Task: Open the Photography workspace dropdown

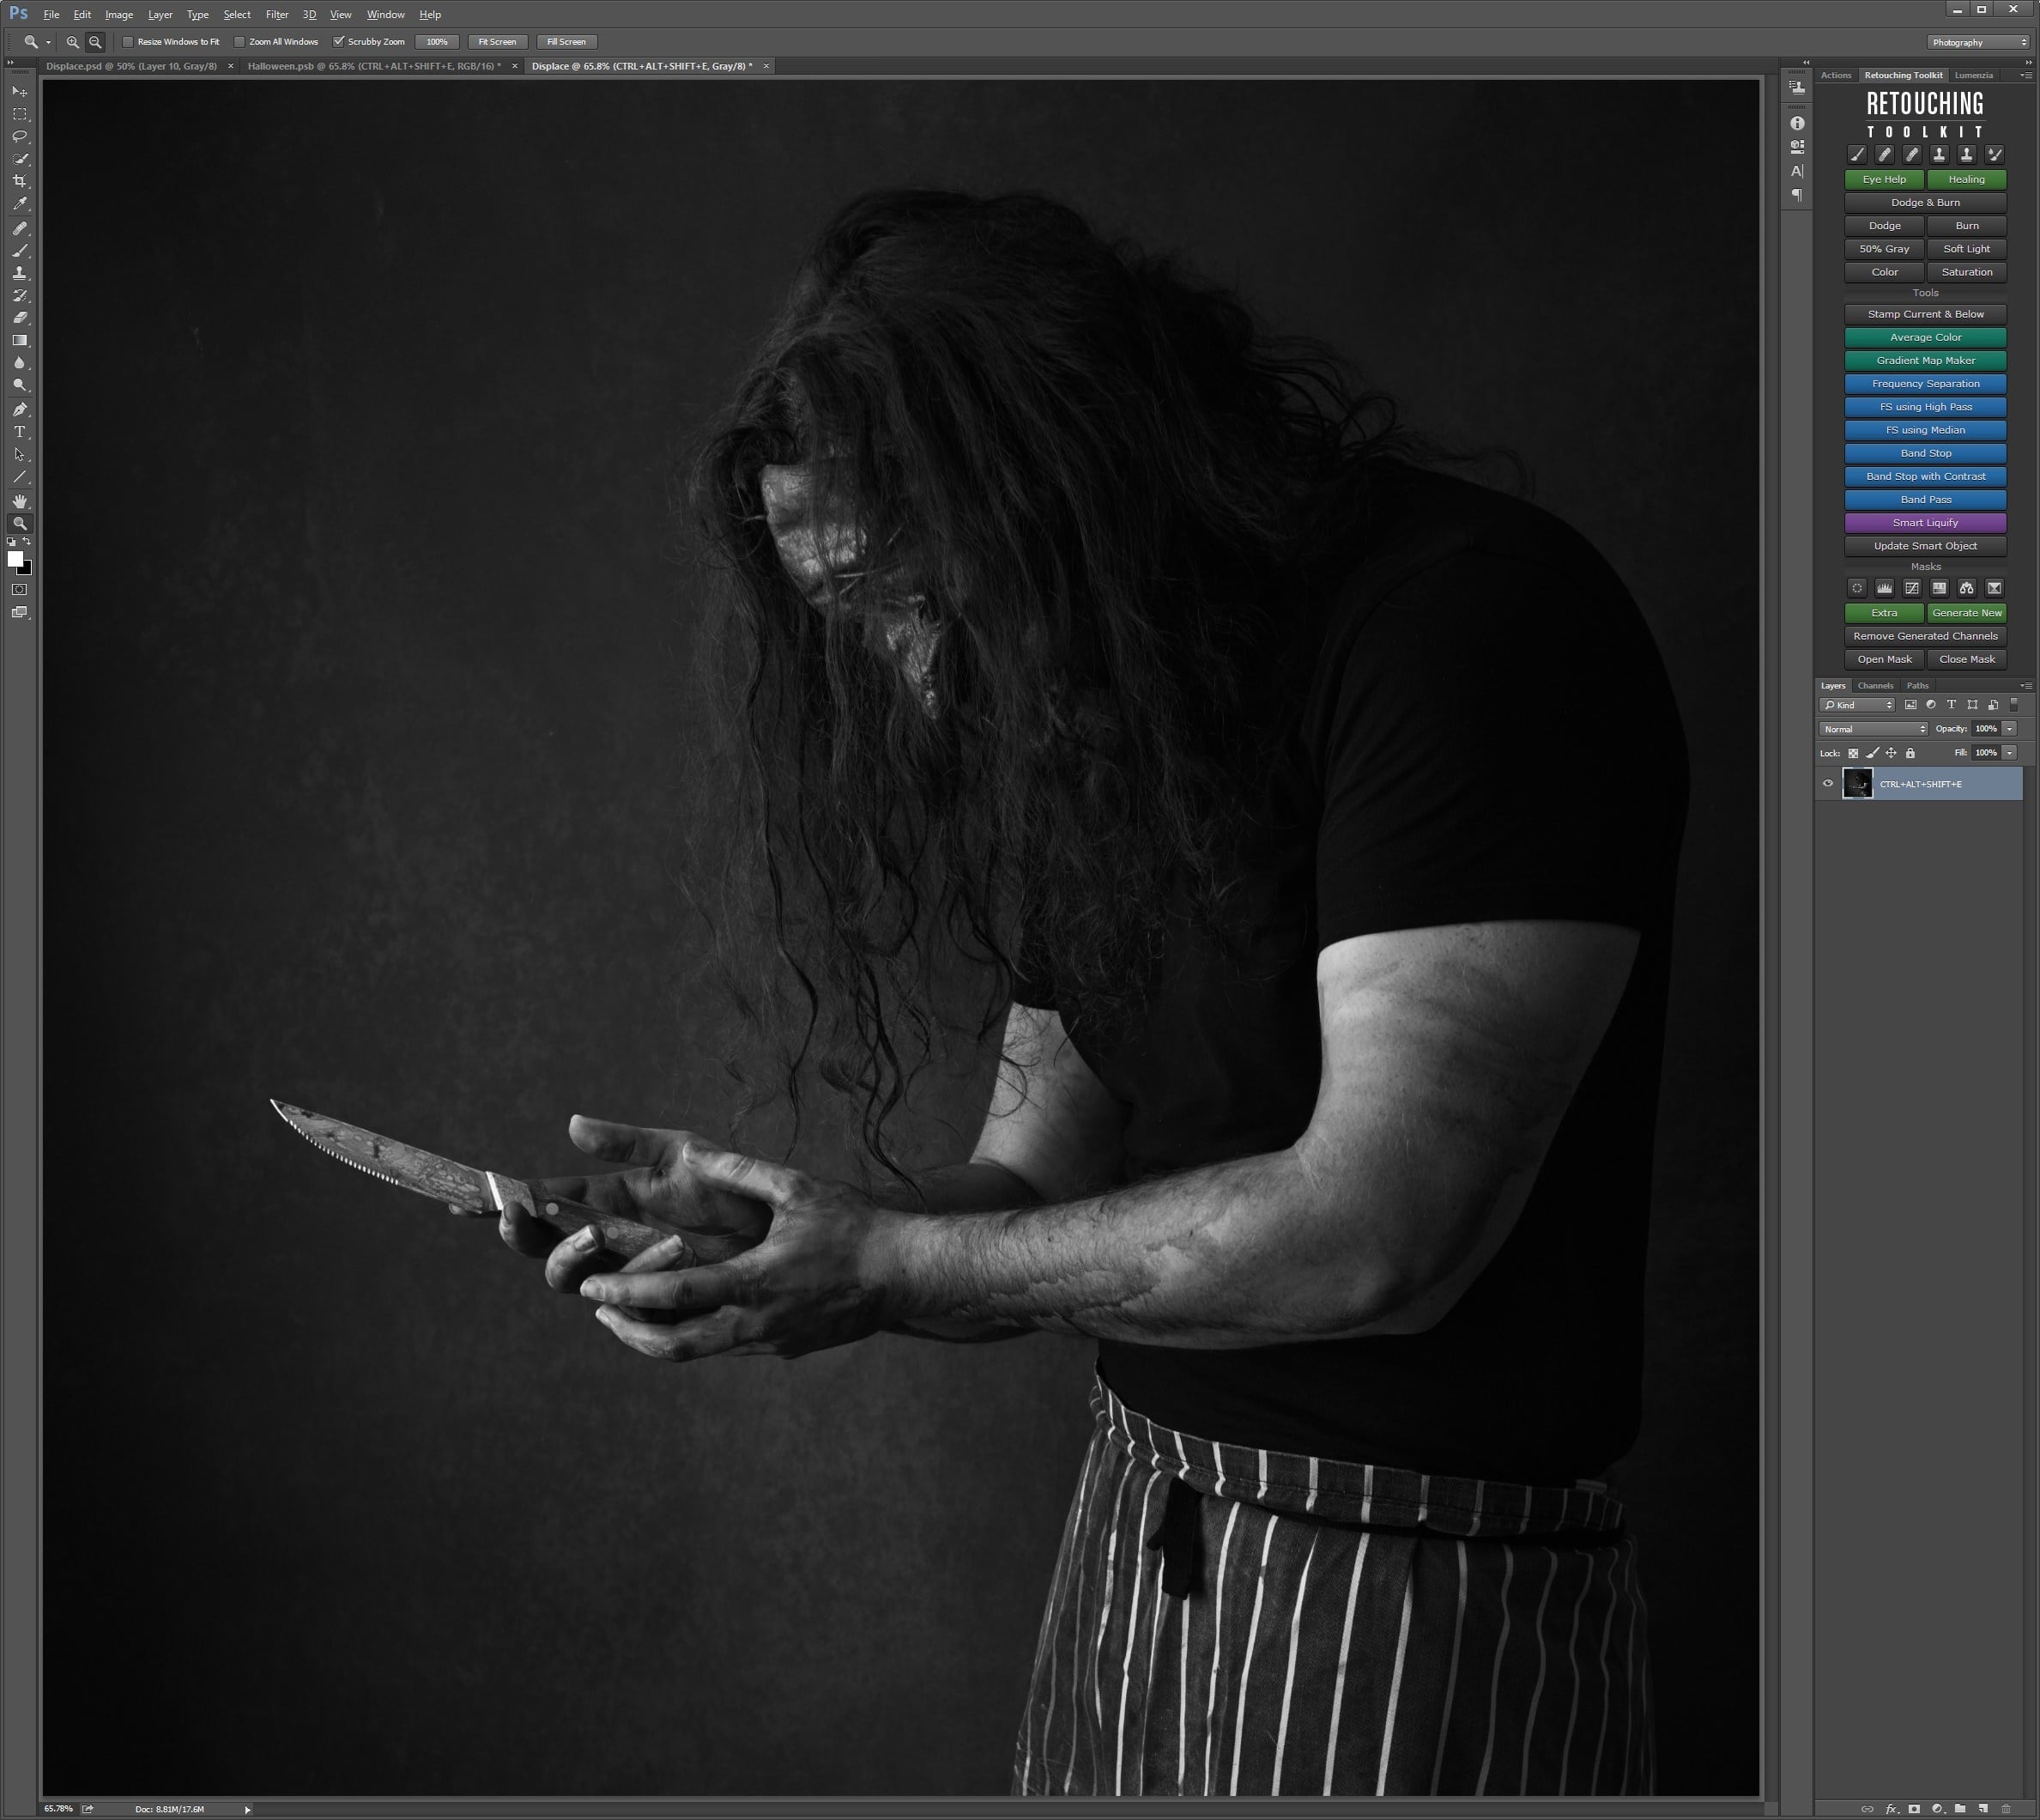Action: click(x=1978, y=42)
